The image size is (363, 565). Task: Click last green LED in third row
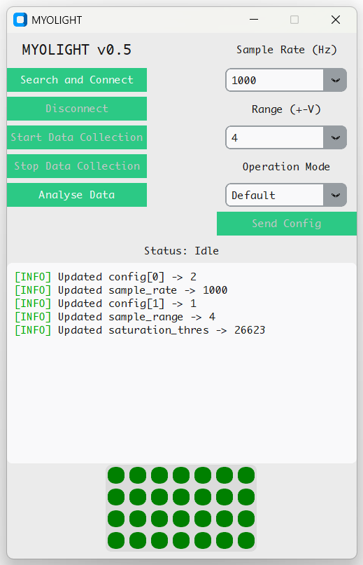(x=246, y=519)
